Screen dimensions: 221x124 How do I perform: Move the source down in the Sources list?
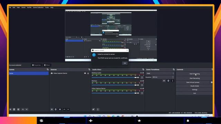point(68,109)
